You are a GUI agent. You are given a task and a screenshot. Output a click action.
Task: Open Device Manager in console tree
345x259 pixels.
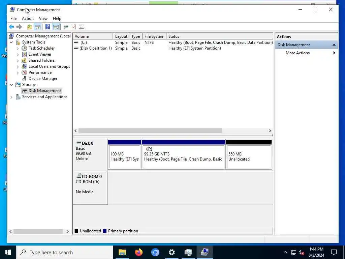tap(43, 79)
